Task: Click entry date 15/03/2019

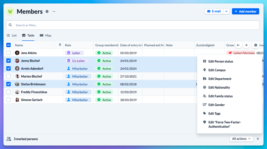Action: (x=128, y=92)
